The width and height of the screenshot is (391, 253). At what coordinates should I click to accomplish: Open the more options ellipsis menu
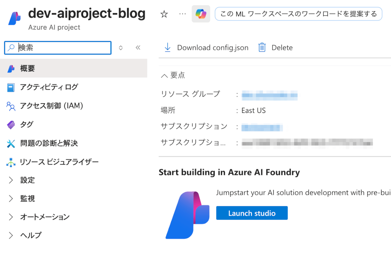pyautogui.click(x=182, y=14)
